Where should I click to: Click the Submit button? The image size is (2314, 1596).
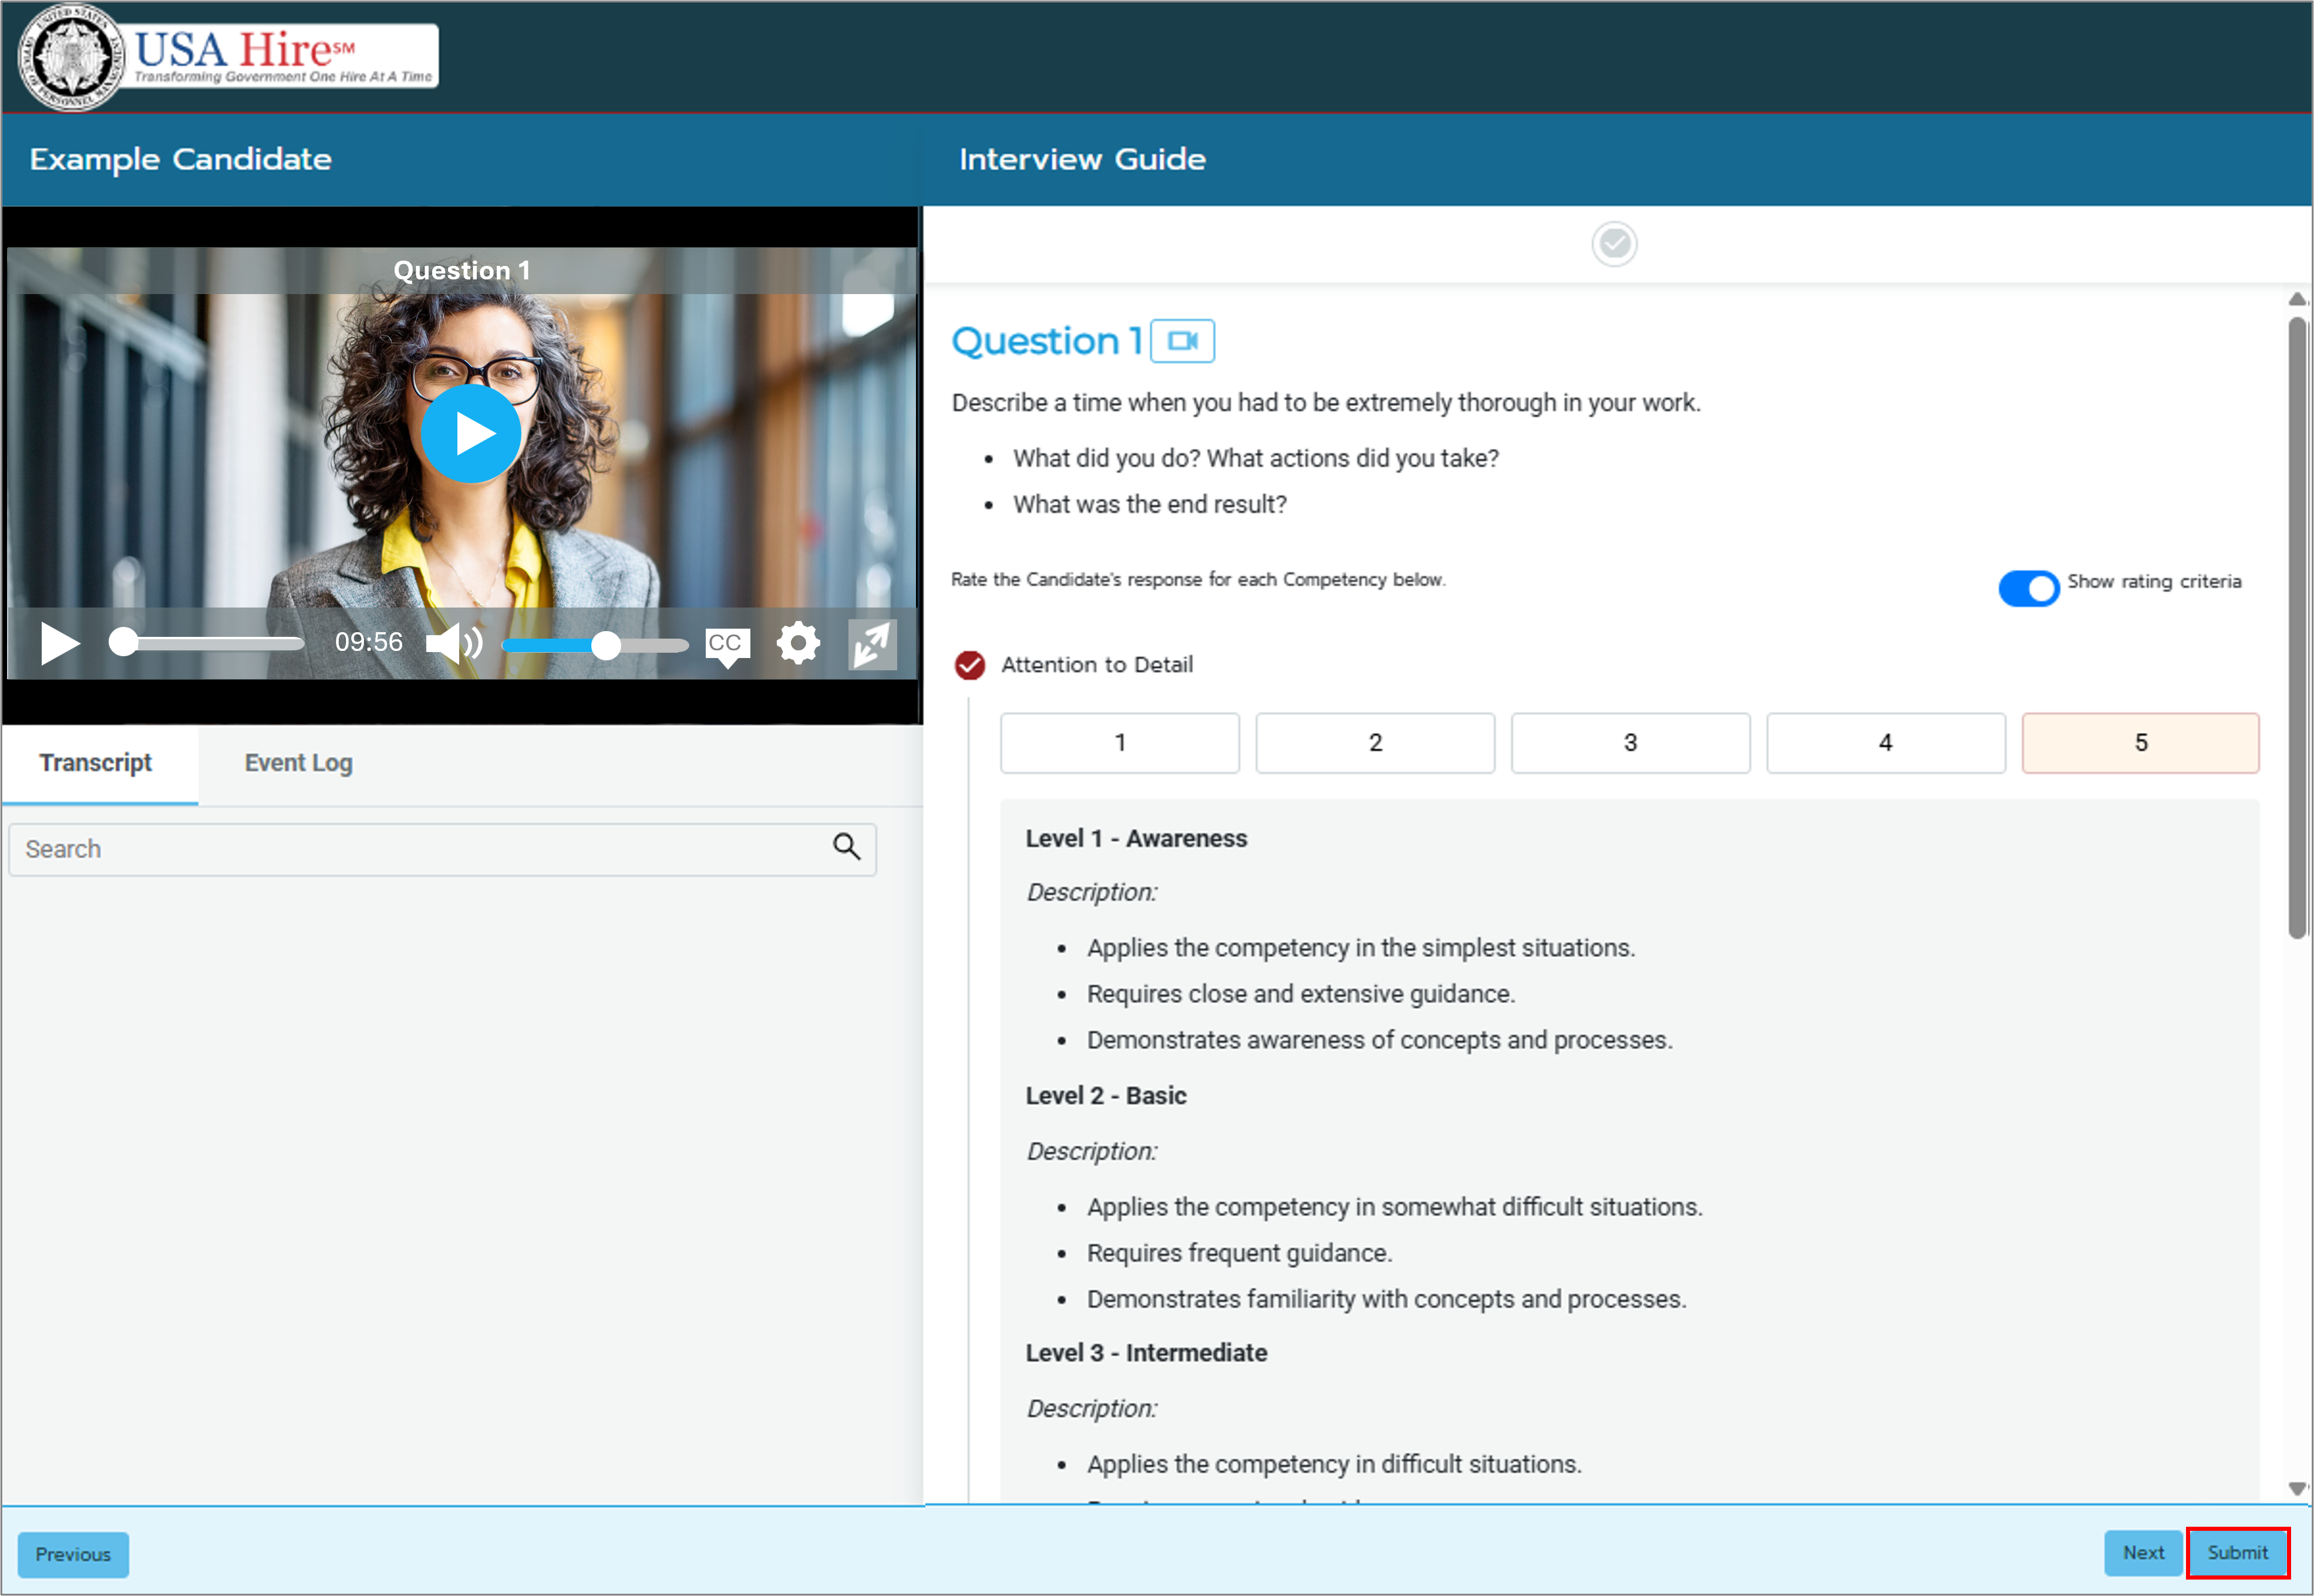pyautogui.click(x=2237, y=1553)
